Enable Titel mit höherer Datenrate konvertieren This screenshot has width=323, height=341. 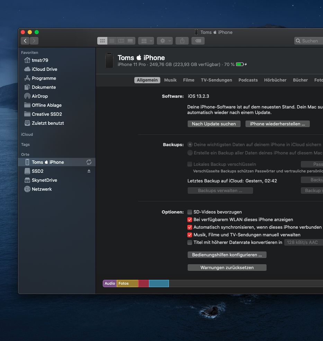(x=190, y=243)
